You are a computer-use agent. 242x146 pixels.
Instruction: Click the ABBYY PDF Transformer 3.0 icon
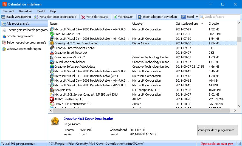click(52, 104)
